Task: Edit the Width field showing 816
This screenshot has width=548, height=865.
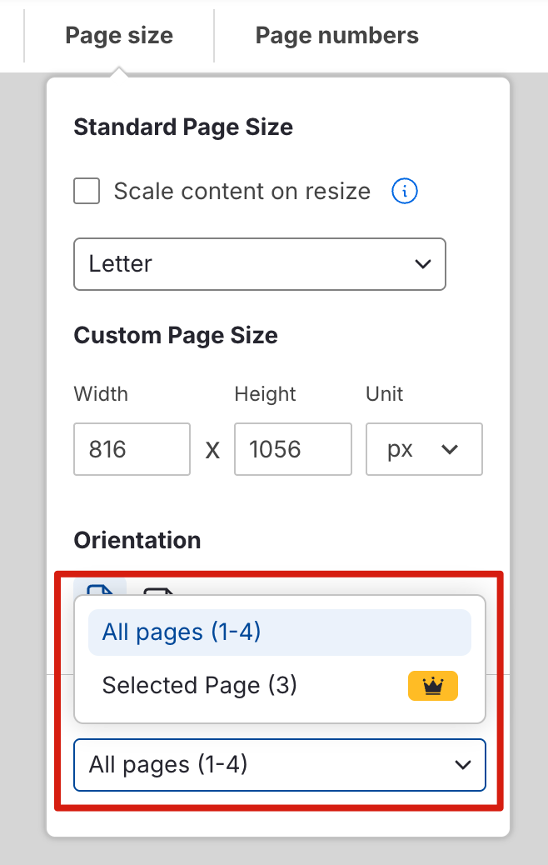Action: pyautogui.click(x=132, y=449)
